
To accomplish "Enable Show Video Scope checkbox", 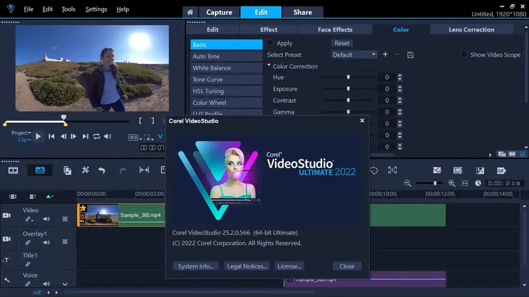I will pos(464,54).
